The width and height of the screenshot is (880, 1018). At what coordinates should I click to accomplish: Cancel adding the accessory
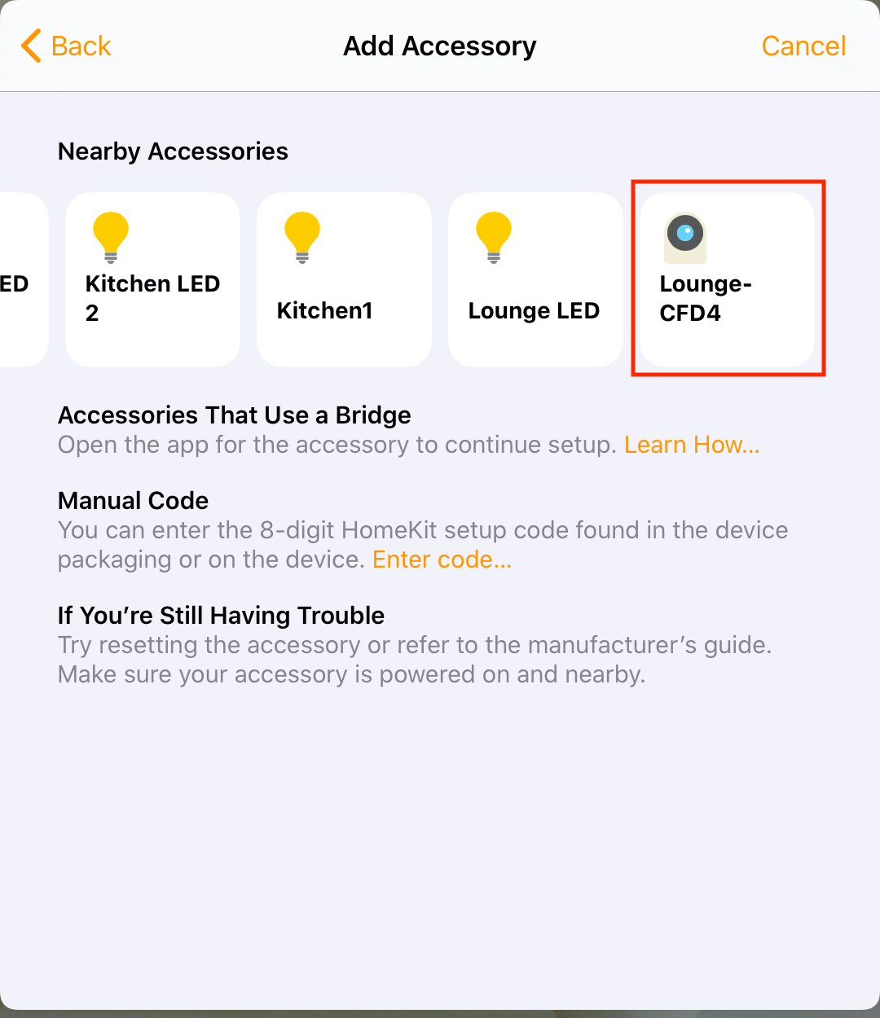[x=803, y=46]
